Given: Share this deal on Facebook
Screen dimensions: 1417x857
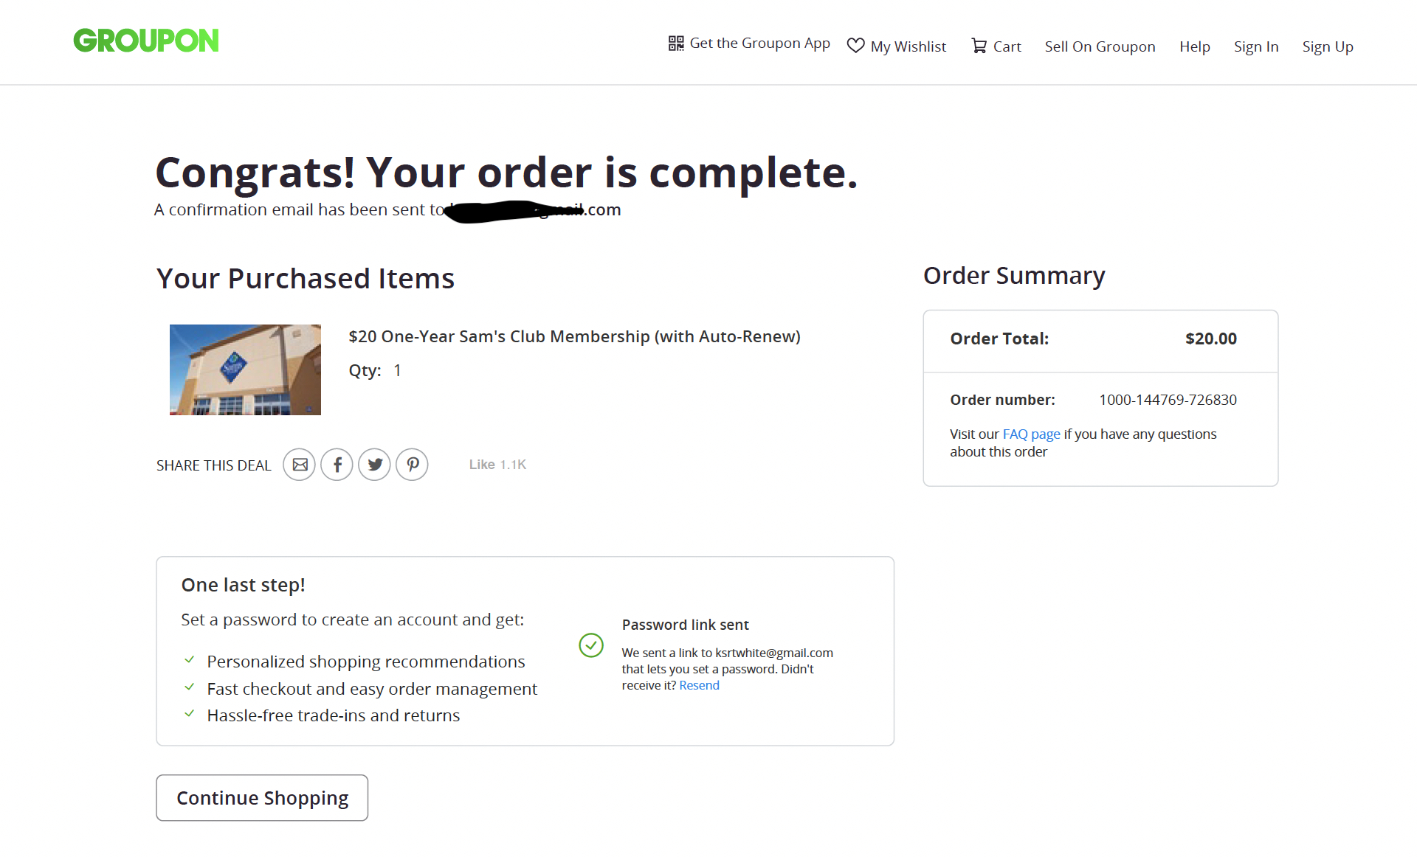Looking at the screenshot, I should [337, 465].
